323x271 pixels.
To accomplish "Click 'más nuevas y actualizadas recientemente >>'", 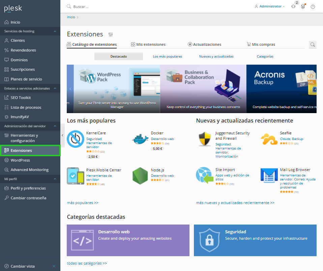I will [x=235, y=203].
